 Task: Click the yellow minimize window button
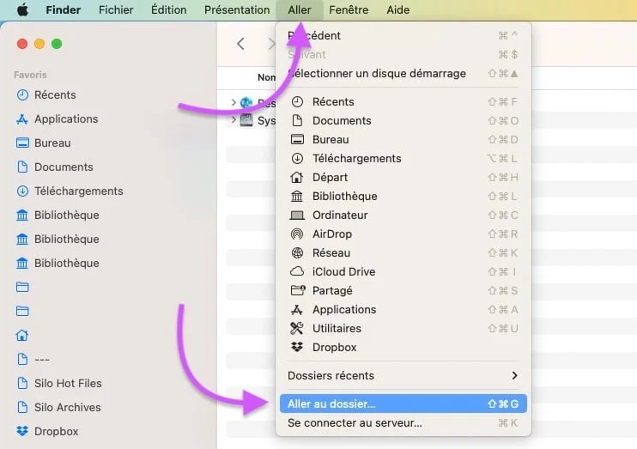pos(39,44)
